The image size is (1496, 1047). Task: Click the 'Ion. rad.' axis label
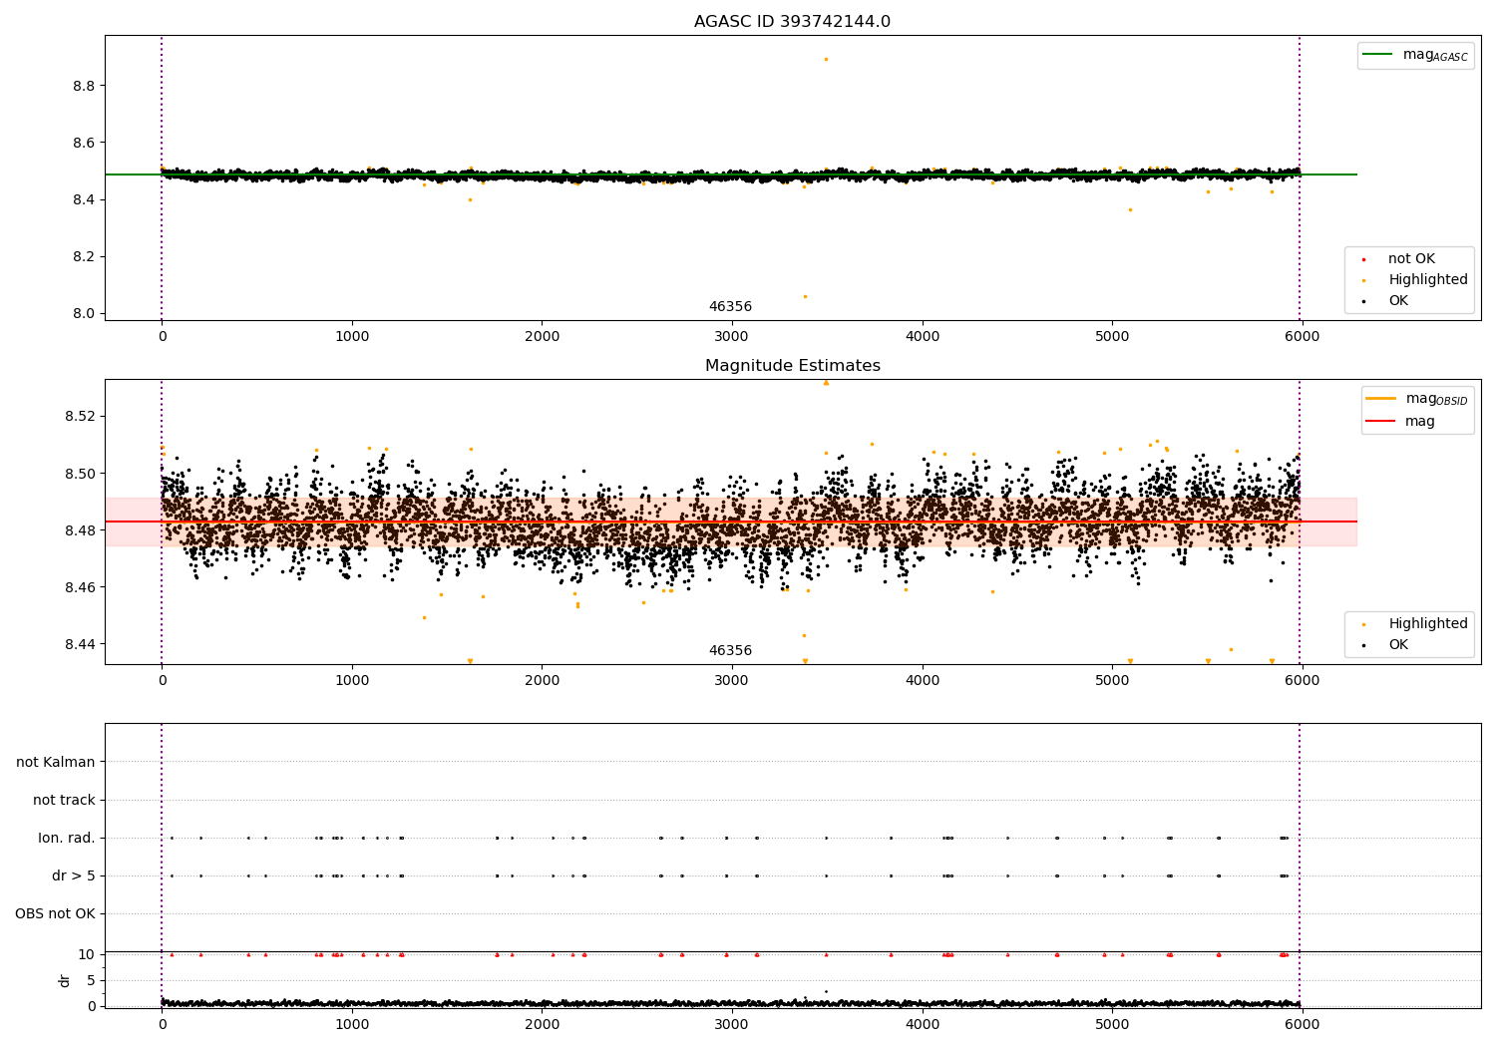[67, 839]
